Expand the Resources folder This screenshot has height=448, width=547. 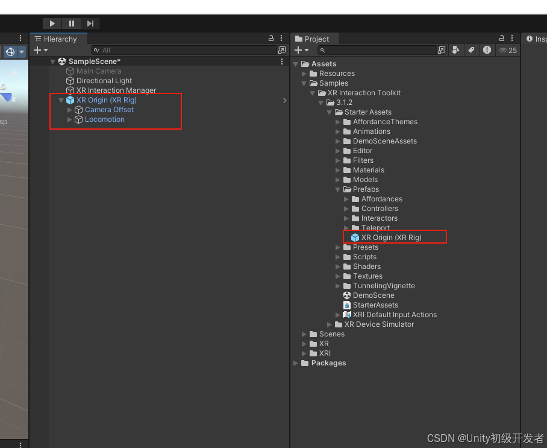(x=304, y=74)
